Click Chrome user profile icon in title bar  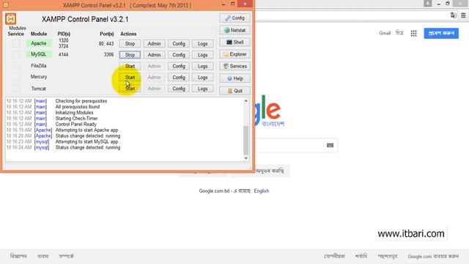tap(428, 4)
